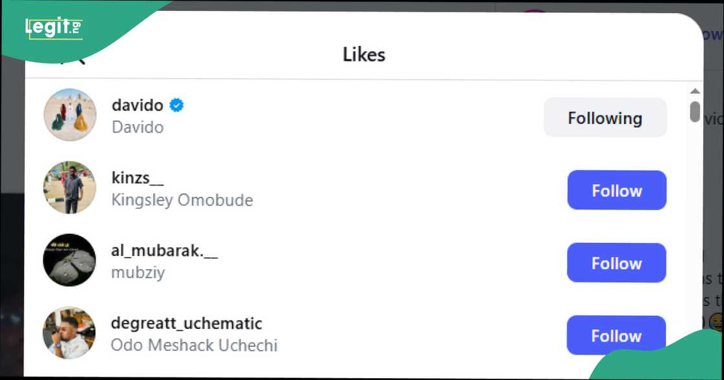The image size is (724, 380).
Task: Follow the al_mubarak.__ account
Action: point(617,263)
